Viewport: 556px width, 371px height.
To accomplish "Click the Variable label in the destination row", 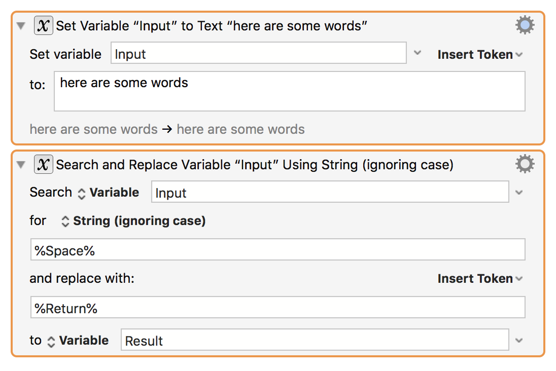I will (84, 340).
